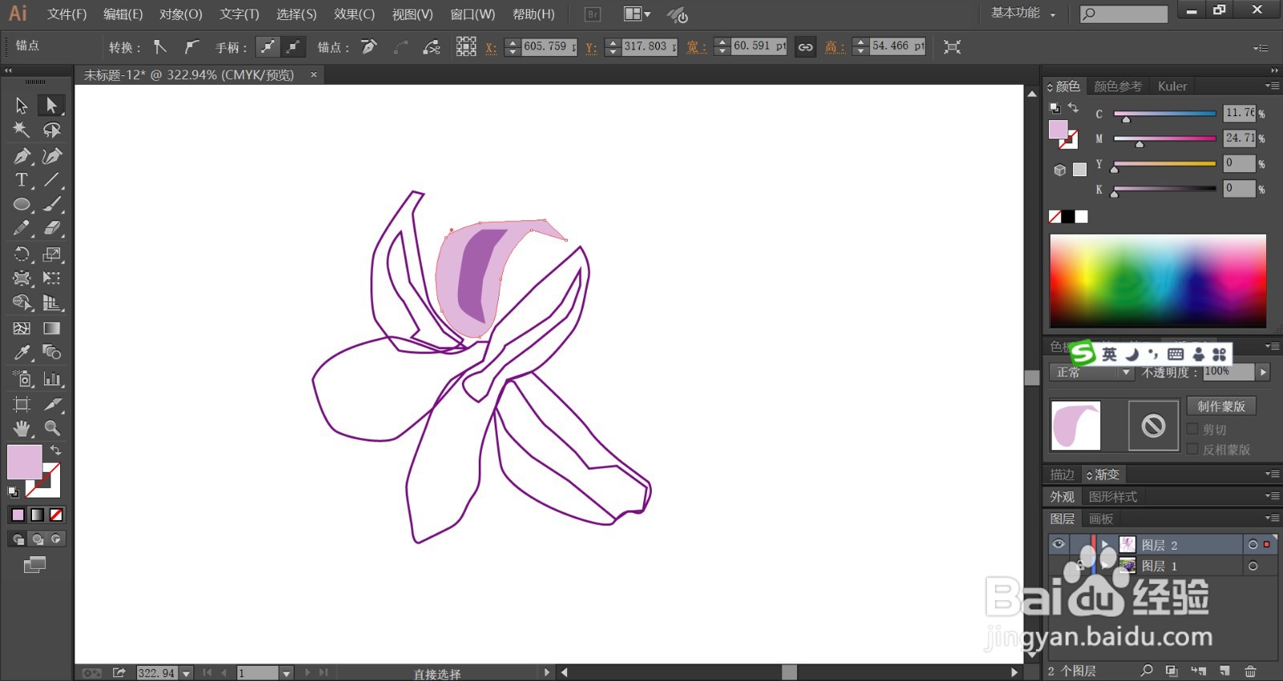Open the zoom level dropdown
Screen dimensions: 1283x681
186,673
